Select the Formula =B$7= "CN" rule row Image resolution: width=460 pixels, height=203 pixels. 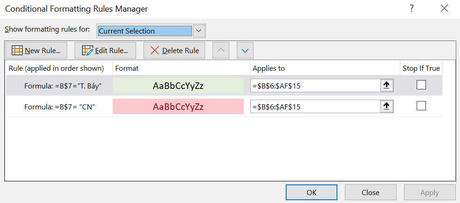click(x=224, y=107)
